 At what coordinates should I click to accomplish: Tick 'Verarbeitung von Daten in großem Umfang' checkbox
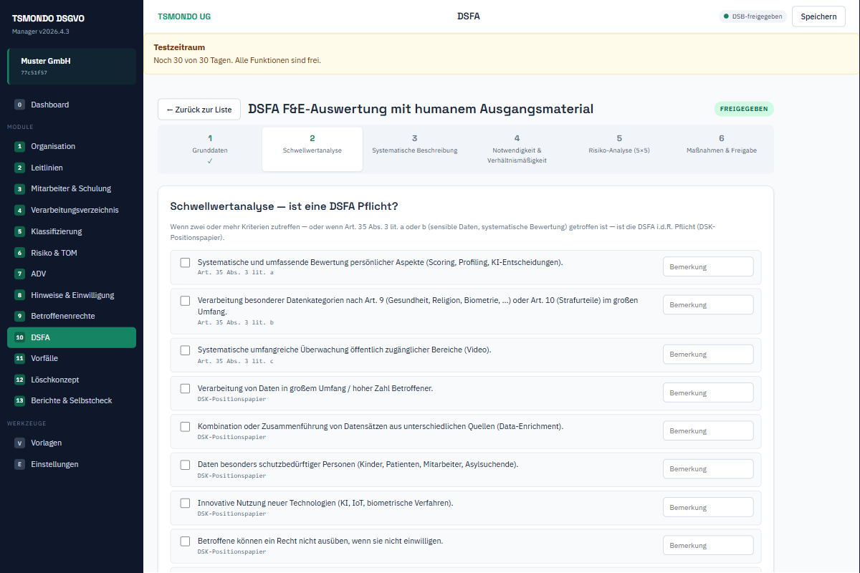click(x=185, y=388)
